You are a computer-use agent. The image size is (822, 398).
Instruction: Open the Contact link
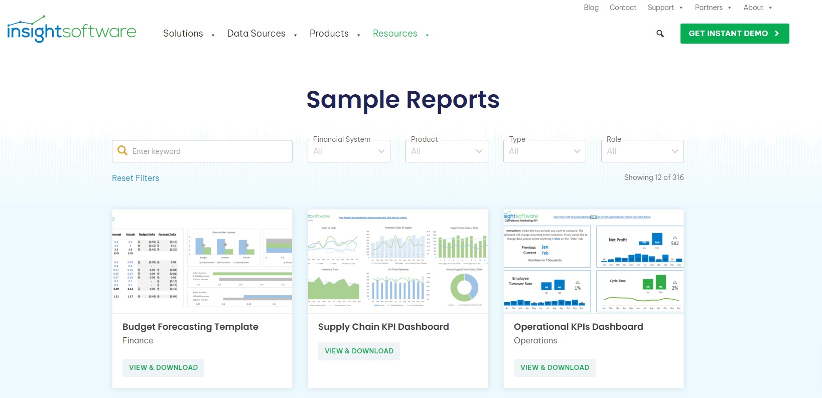(623, 8)
